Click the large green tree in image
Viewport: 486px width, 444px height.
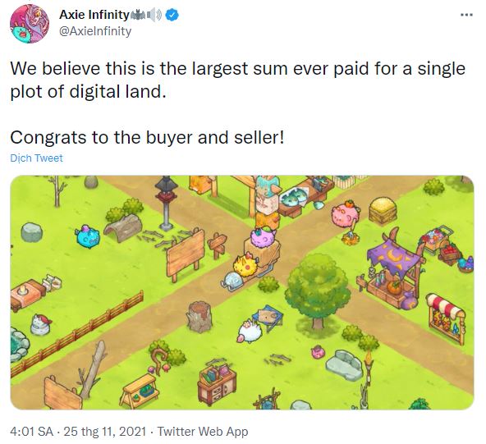(317, 290)
